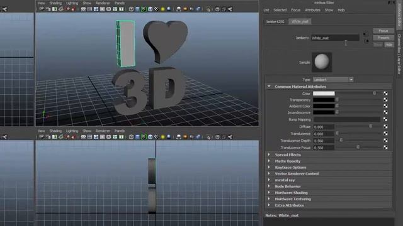Viewport: 403px width, 226px height.
Task: Click red Grease Pencil icon in perspective viewport toolbar
Action: (x=73, y=9)
